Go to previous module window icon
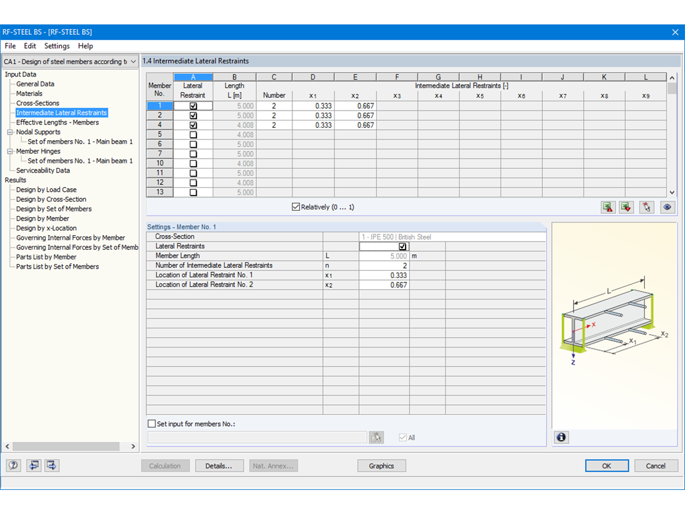The width and height of the screenshot is (685, 515). tap(34, 465)
